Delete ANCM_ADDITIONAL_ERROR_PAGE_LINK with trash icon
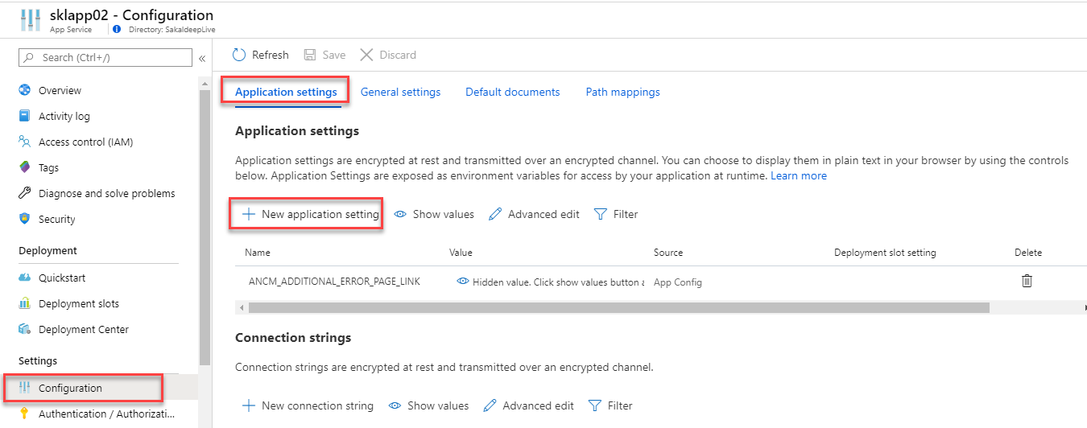The width and height of the screenshot is (1087, 428). (x=1027, y=281)
